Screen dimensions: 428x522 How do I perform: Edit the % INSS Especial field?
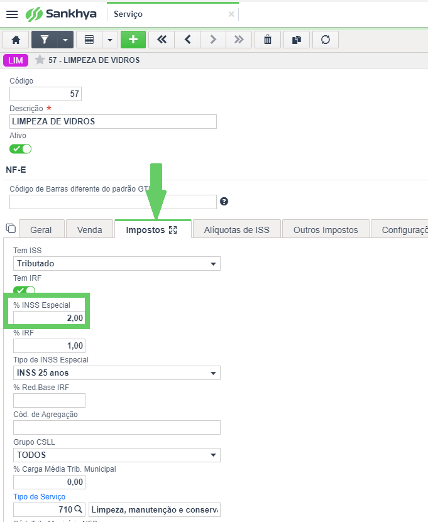tap(49, 318)
